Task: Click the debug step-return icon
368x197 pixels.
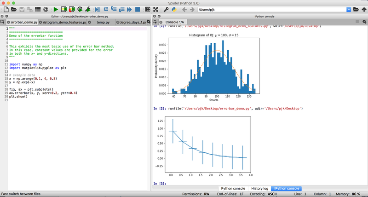Action: [121, 9]
